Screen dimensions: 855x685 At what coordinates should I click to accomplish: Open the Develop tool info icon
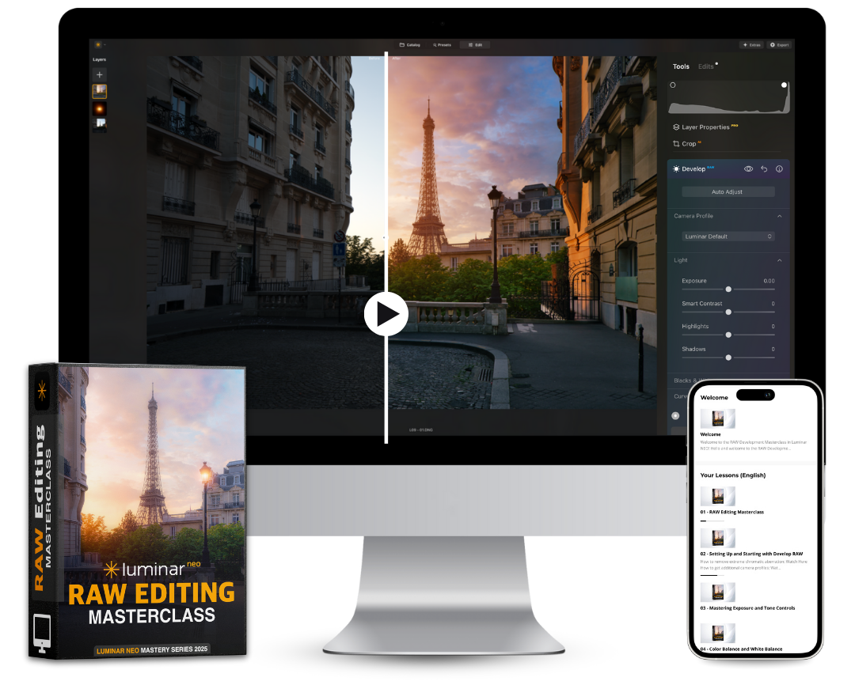coord(779,169)
